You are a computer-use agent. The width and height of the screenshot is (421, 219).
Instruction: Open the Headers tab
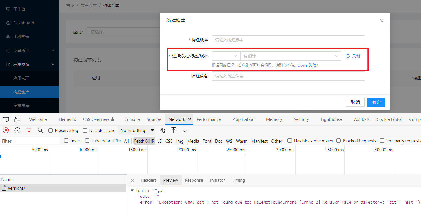[148, 180]
